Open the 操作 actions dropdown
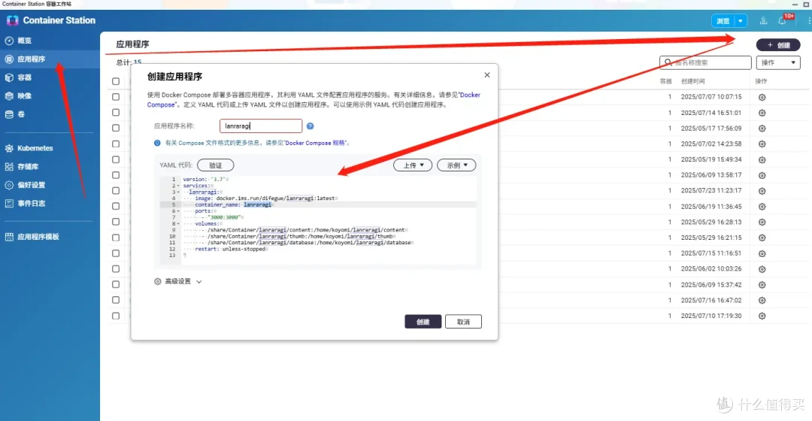The width and height of the screenshot is (812, 421). pos(778,62)
